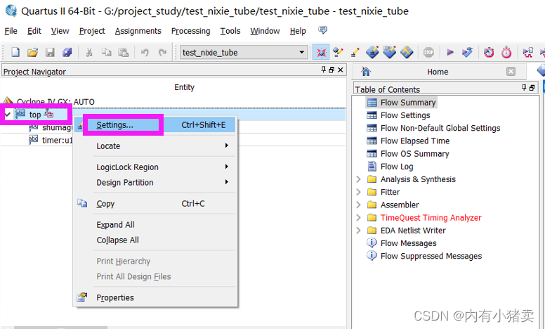This screenshot has height=329, width=545.
Task: Open Flow OS Summary report
Action: [x=414, y=154]
